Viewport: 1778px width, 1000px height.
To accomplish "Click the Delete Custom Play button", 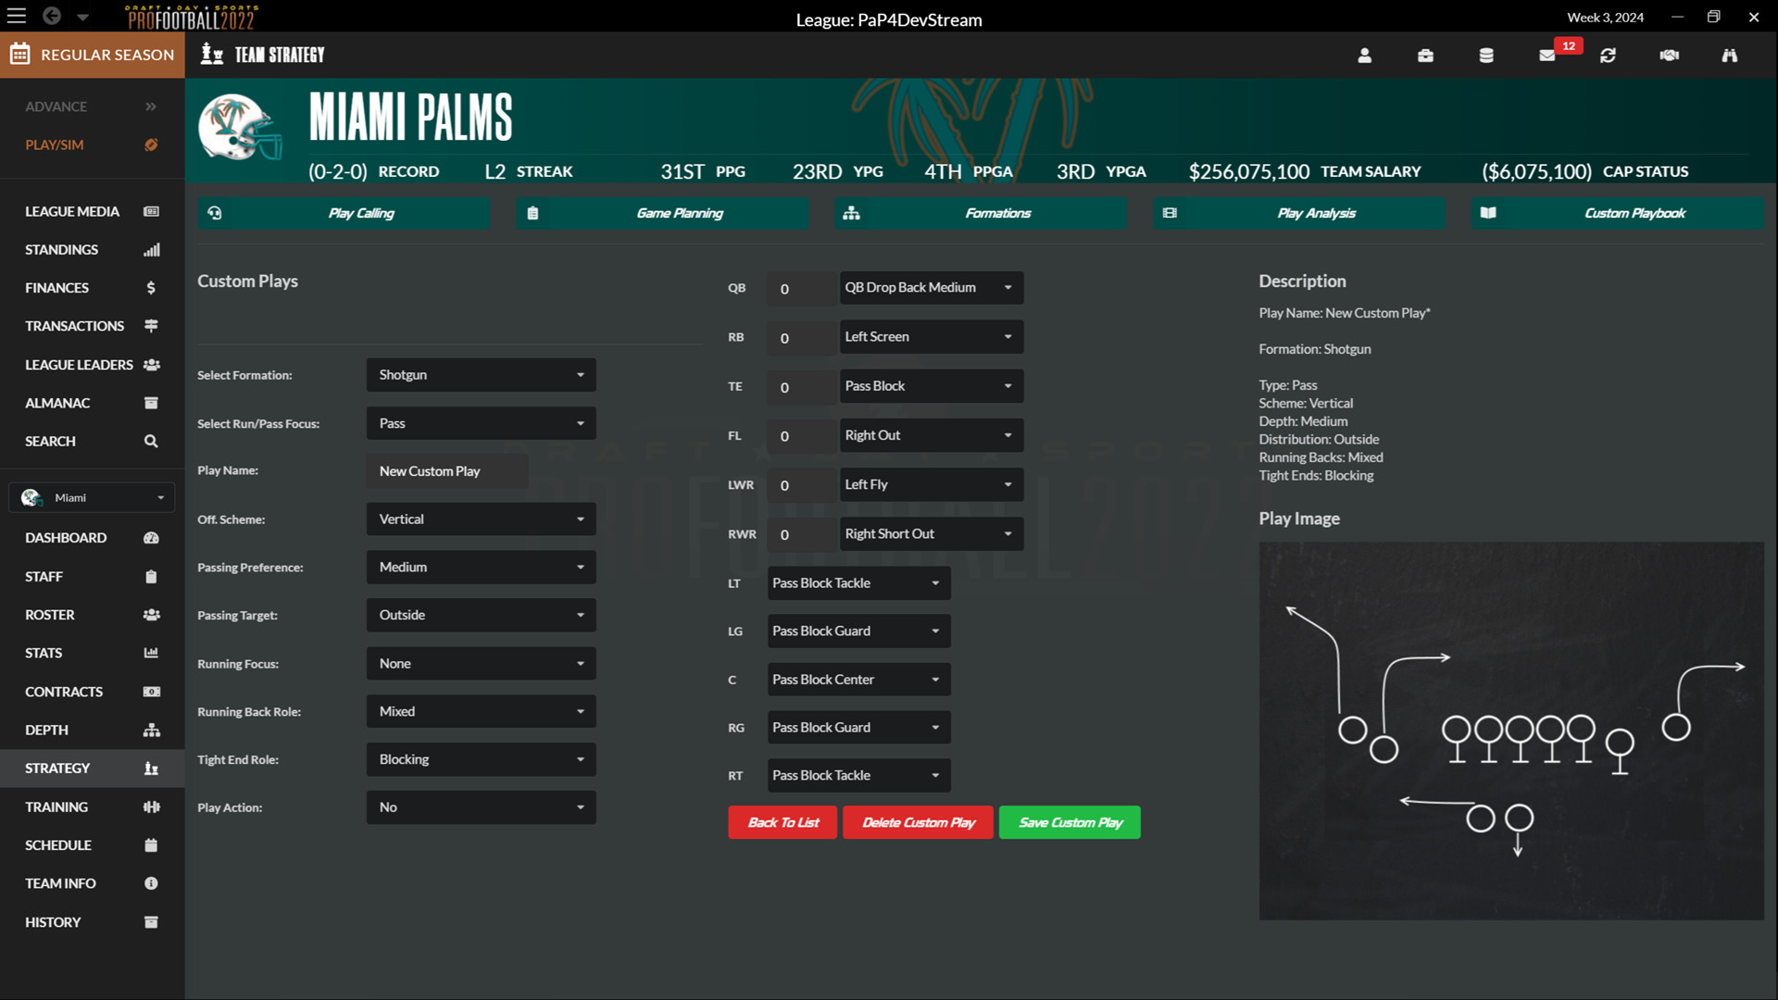I will [x=918, y=822].
